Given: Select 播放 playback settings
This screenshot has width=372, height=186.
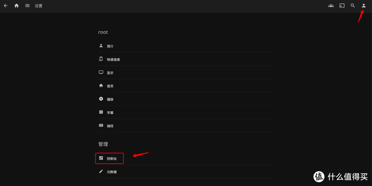Looking at the screenshot, I should point(110,99).
